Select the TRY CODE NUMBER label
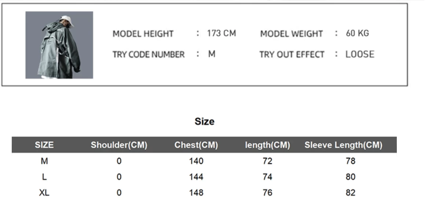The image size is (428, 210). tap(148, 55)
